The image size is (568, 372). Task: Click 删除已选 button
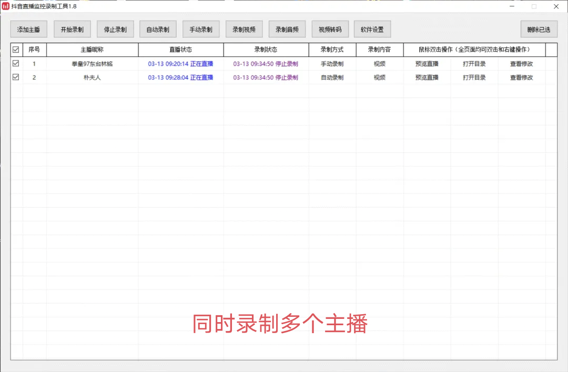pyautogui.click(x=539, y=29)
